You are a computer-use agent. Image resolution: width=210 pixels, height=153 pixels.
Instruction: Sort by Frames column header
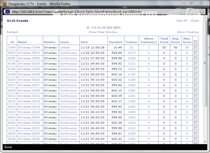click(x=131, y=42)
